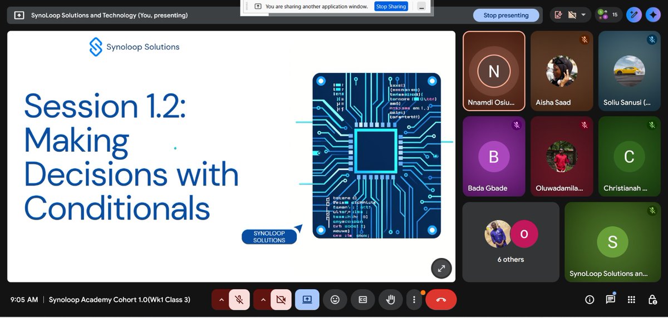Click the "SynoLoop Solutions and Technology (You, presenting)" label
Image resolution: width=668 pixels, height=318 pixels.
109,15
